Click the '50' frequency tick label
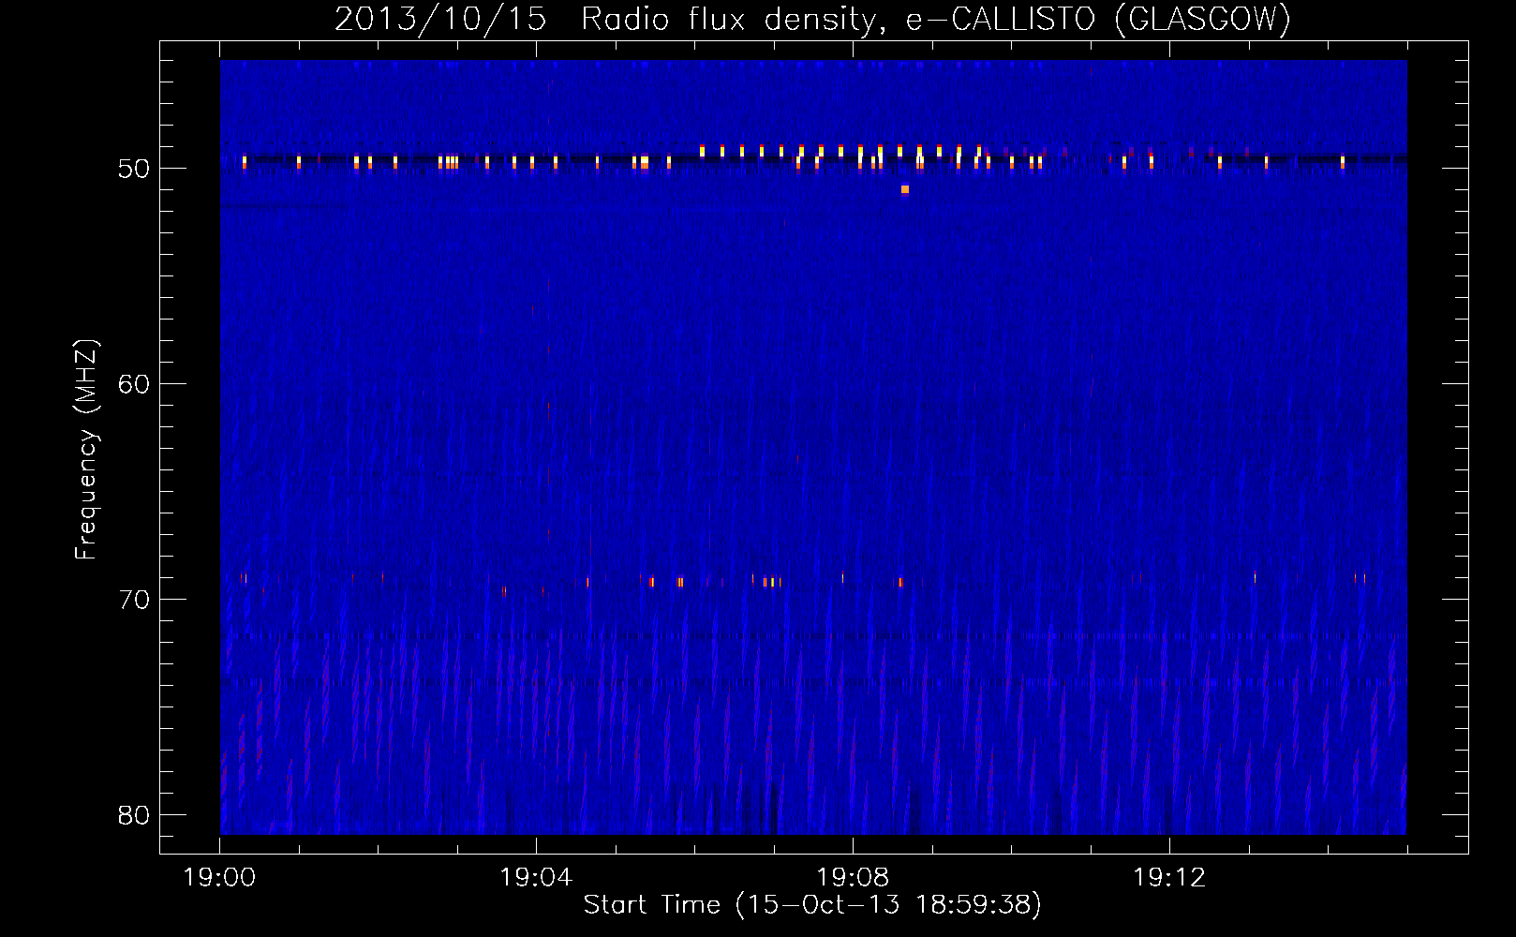Image resolution: width=1516 pixels, height=937 pixels. point(134,169)
